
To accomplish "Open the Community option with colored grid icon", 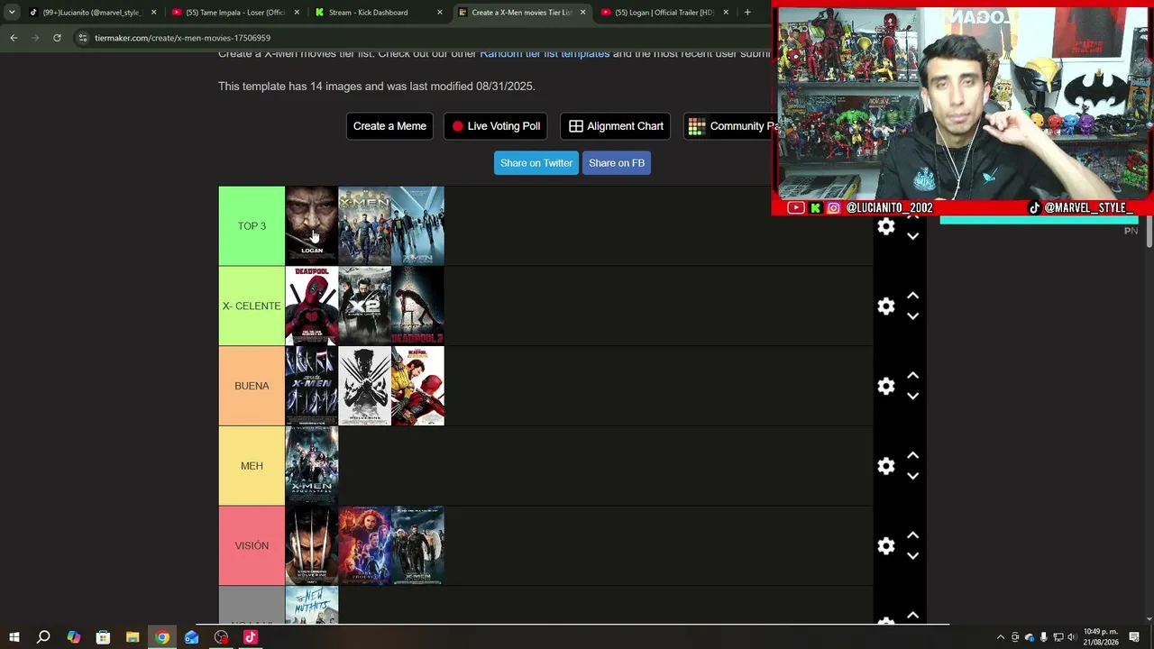I will point(730,126).
